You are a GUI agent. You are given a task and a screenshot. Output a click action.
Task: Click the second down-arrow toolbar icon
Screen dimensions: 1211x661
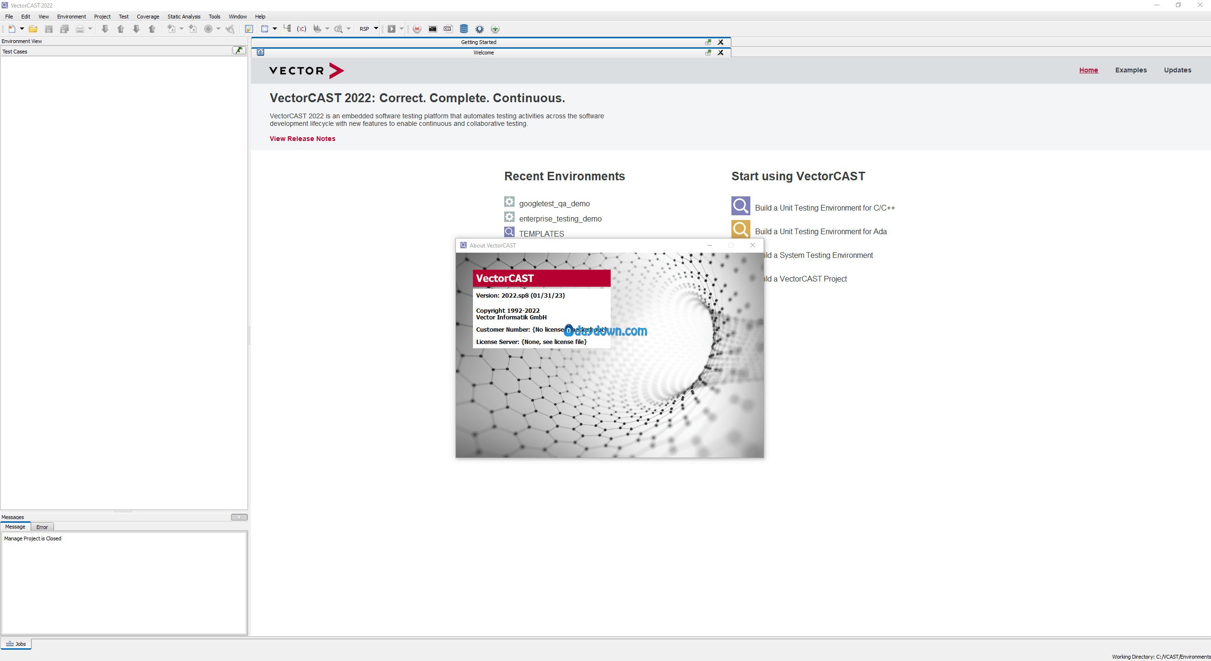tap(136, 29)
